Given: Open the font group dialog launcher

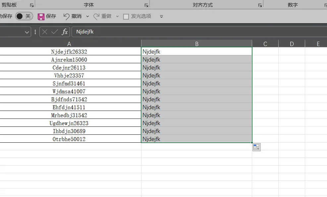Looking at the screenshot, I should 146,5.
